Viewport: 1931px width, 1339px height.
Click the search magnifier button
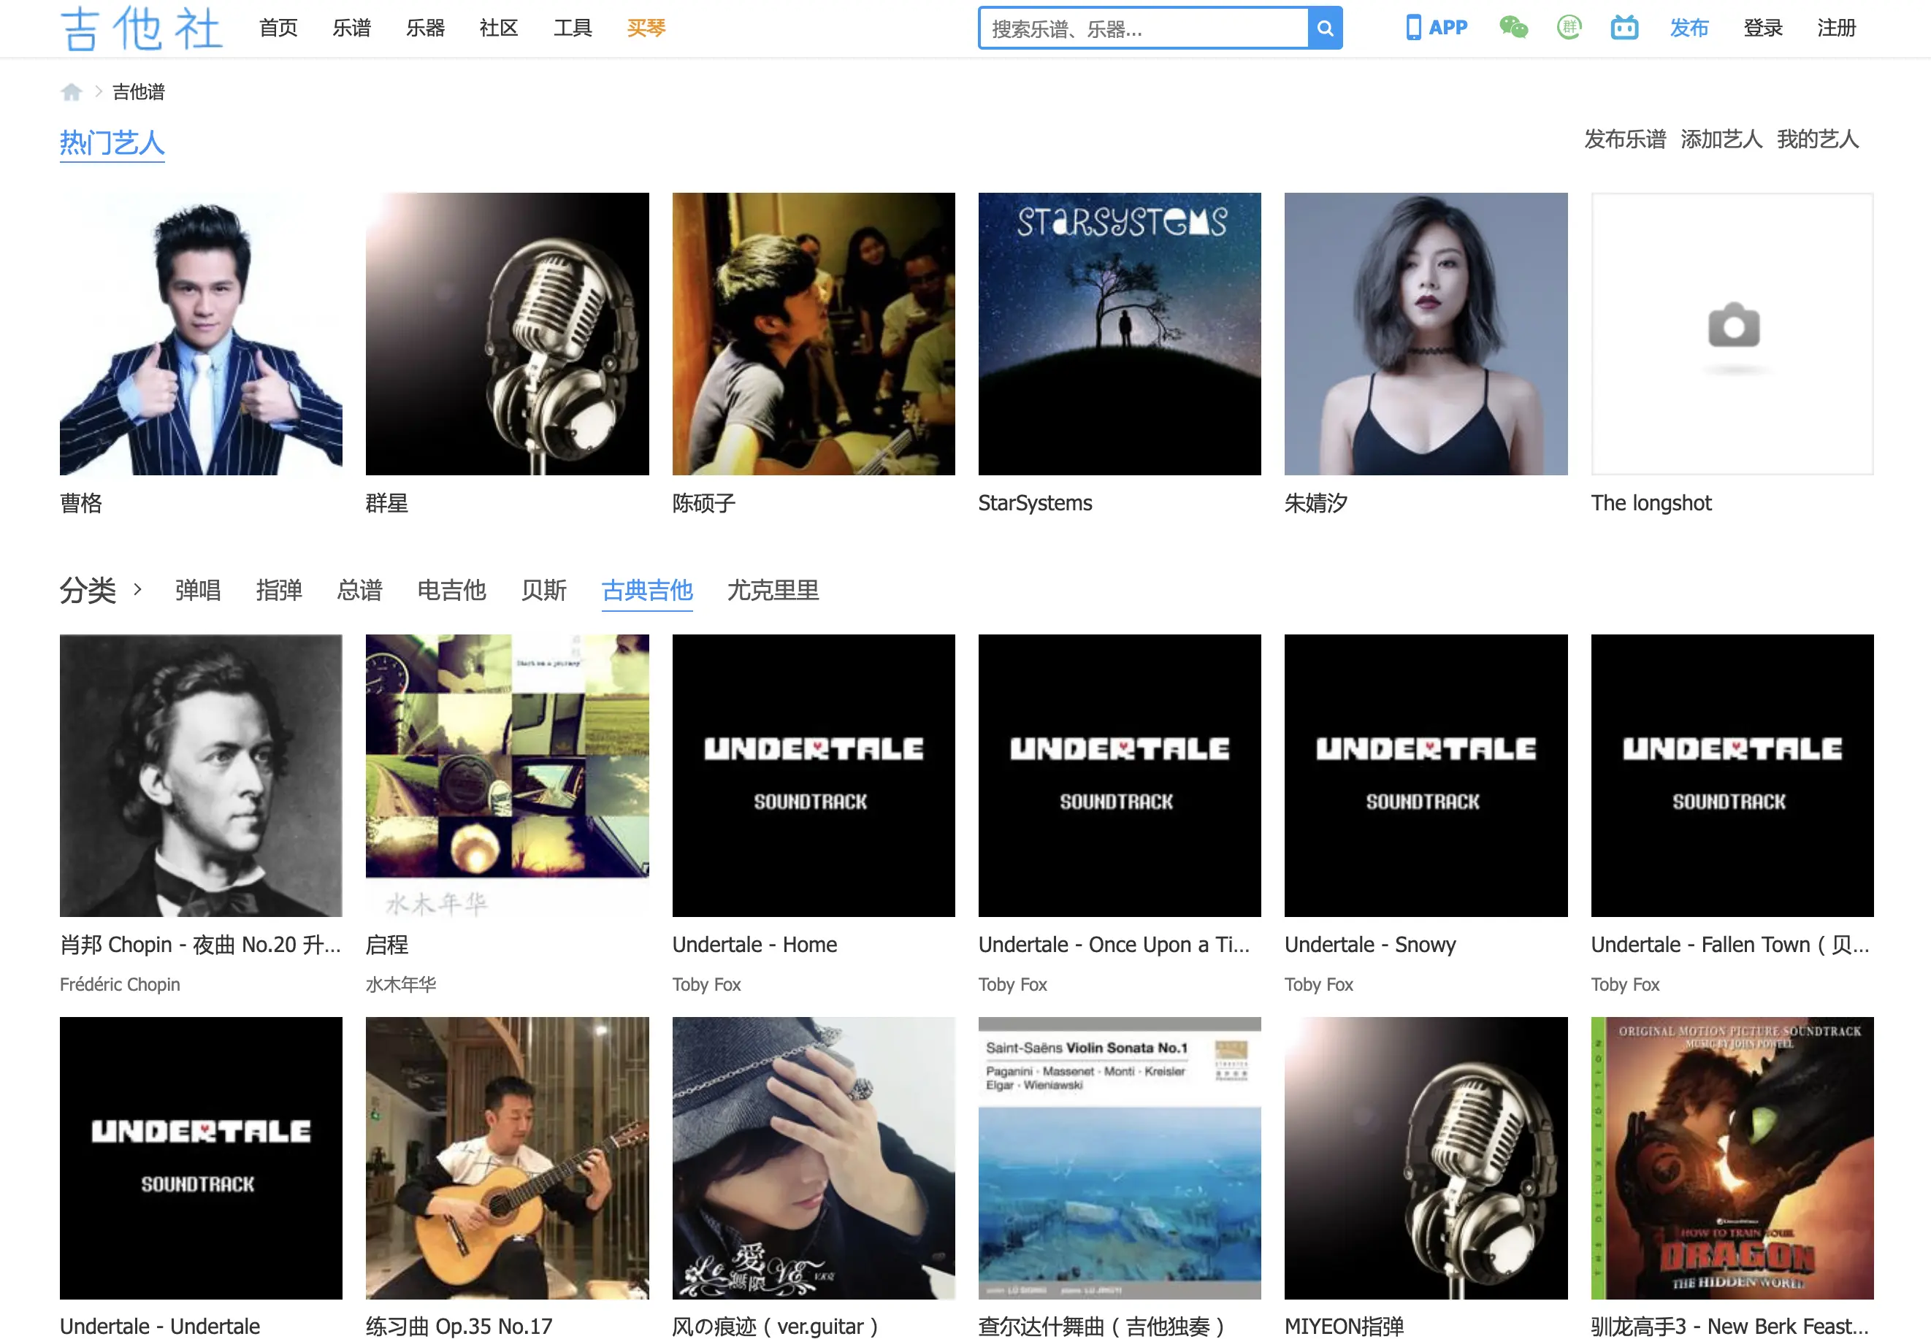(x=1325, y=28)
